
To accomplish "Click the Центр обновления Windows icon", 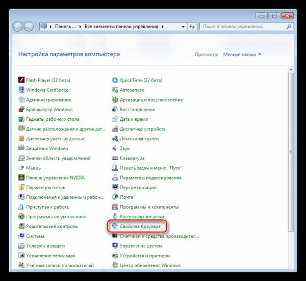I will point(115,265).
